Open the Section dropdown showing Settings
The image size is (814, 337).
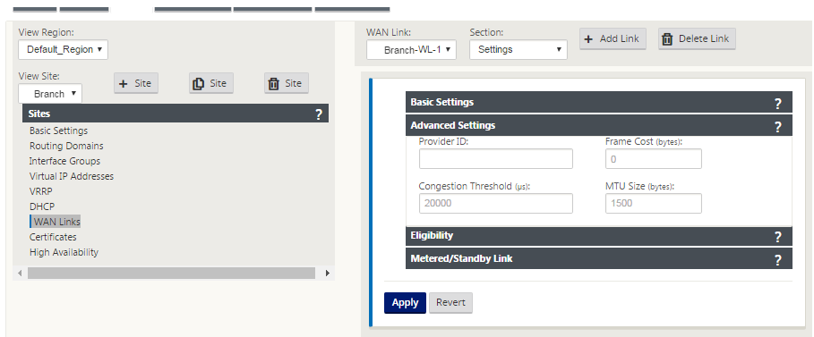[x=518, y=50]
